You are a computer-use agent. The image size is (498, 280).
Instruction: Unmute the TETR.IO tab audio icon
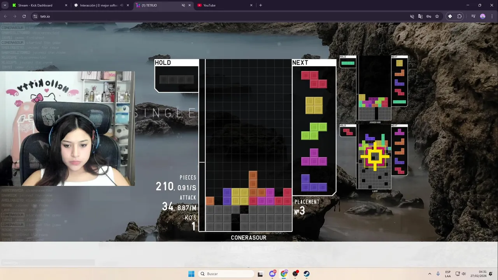coord(183,5)
